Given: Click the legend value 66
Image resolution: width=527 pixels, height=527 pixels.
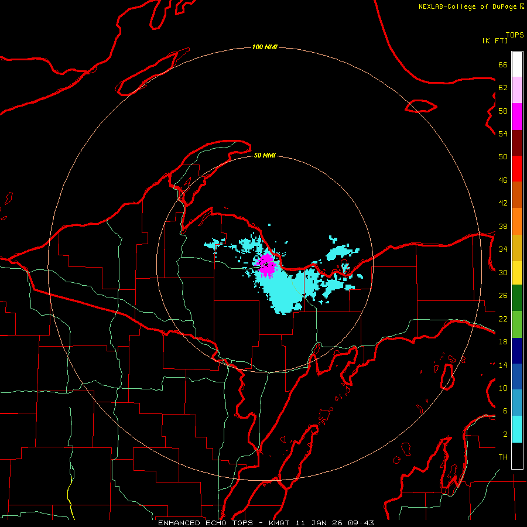Looking at the screenshot, I should tap(503, 64).
